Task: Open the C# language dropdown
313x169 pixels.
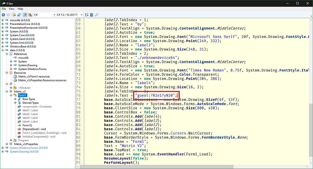Action: pyautogui.click(x=55, y=15)
